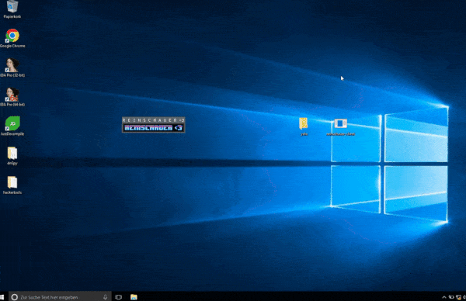Click the power icon in system tray
Image resolution: width=466 pixels, height=301 pixels.
click(451, 297)
